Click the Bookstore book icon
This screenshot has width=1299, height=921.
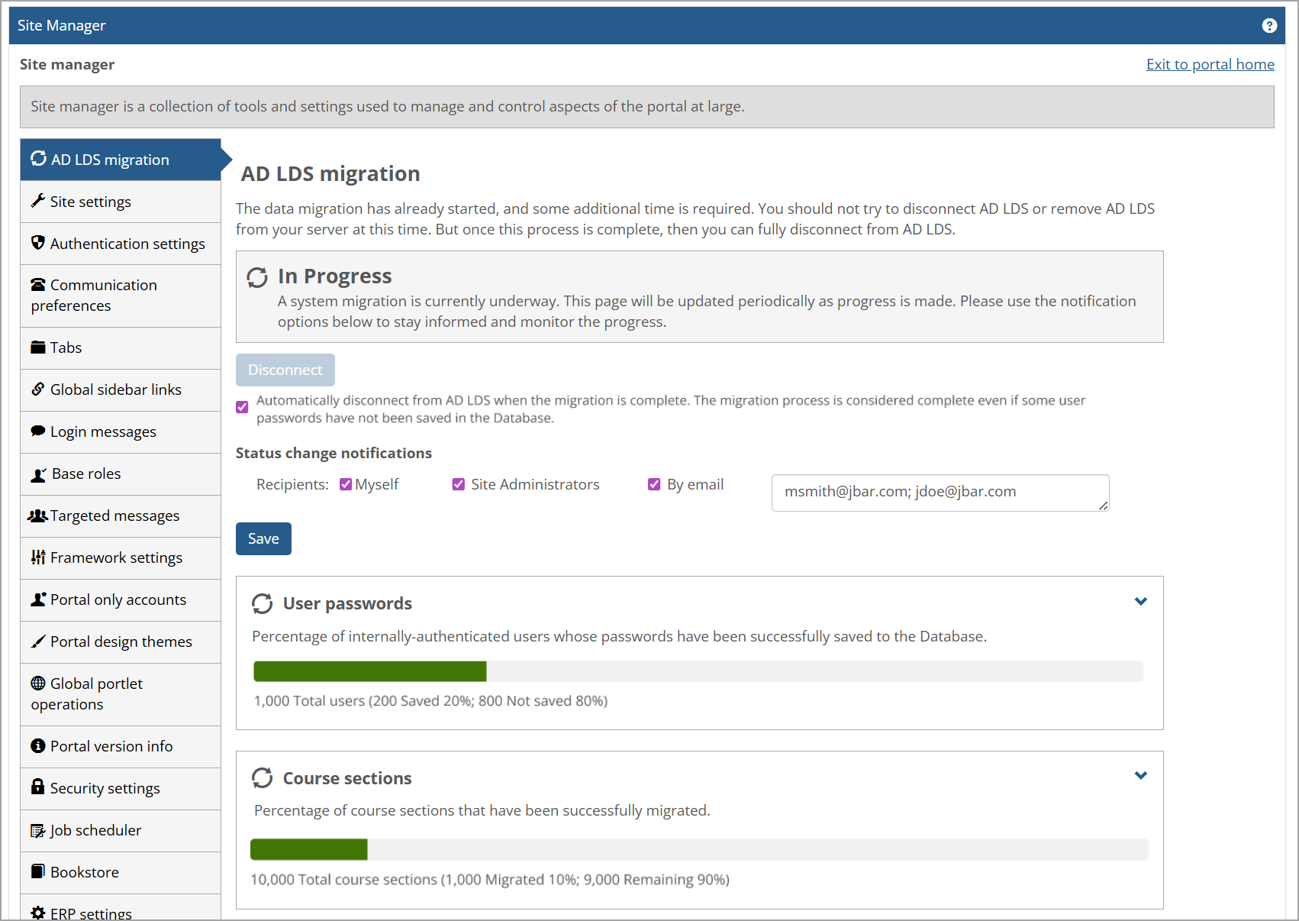[38, 871]
